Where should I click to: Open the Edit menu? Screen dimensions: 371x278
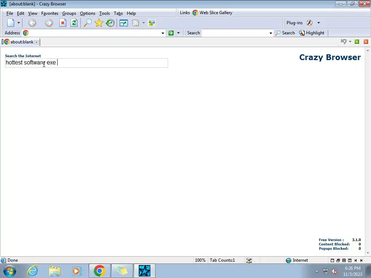pyautogui.click(x=21, y=13)
